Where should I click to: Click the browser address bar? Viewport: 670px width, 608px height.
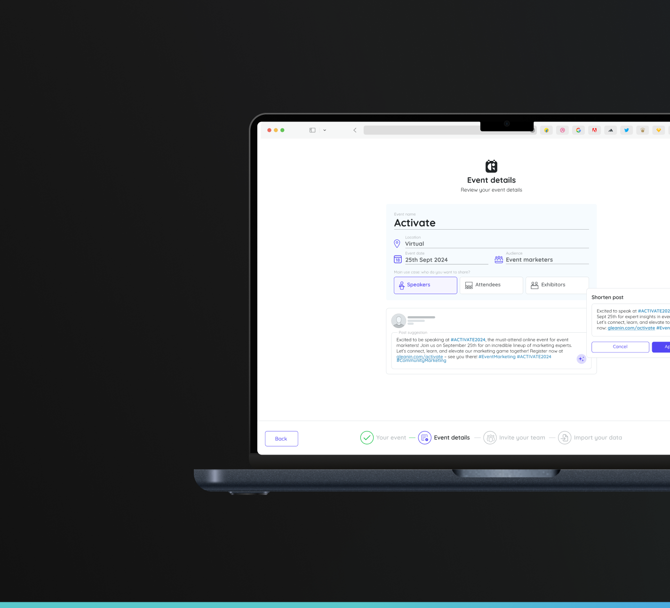(449, 130)
